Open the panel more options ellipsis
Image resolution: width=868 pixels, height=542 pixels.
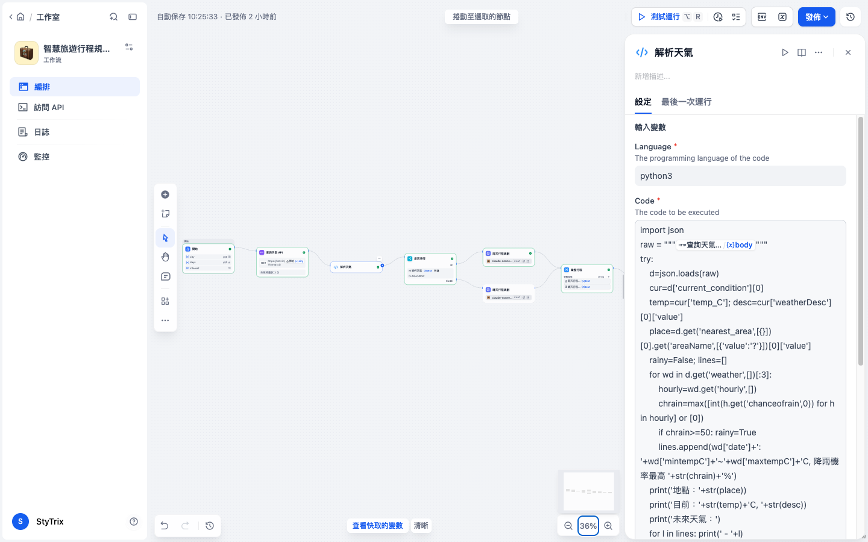click(819, 52)
